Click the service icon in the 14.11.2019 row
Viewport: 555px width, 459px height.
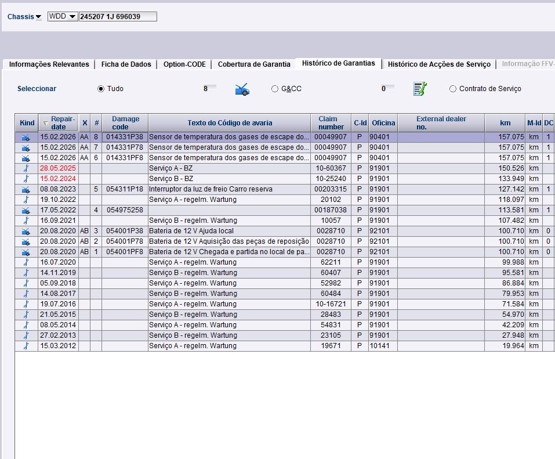pos(26,273)
